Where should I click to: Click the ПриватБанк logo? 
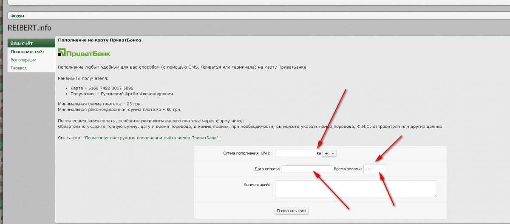click(84, 53)
